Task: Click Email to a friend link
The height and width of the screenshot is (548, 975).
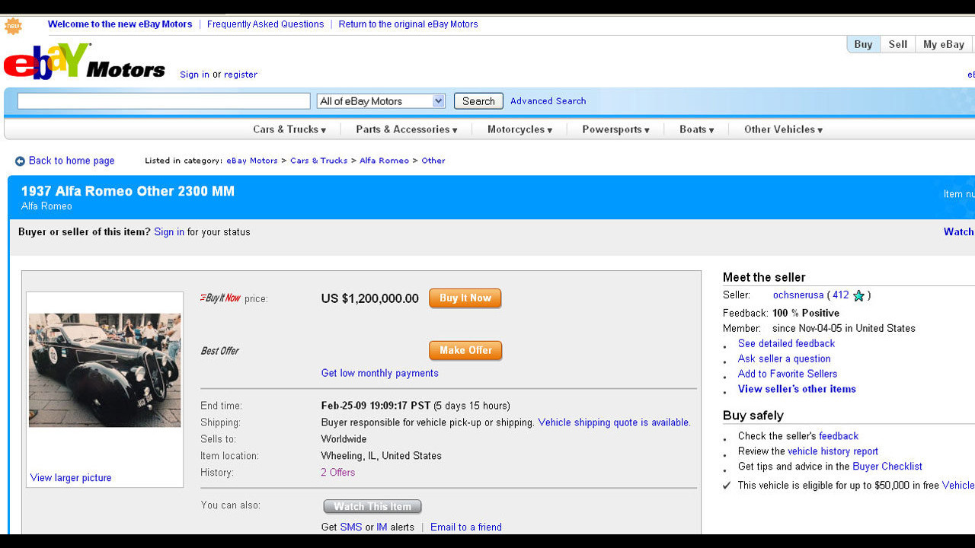Action: (x=466, y=527)
